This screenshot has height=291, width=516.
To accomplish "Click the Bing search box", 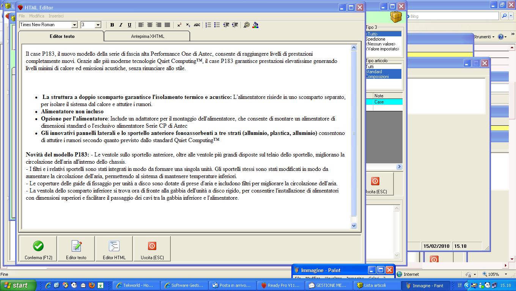I will click(x=453, y=16).
